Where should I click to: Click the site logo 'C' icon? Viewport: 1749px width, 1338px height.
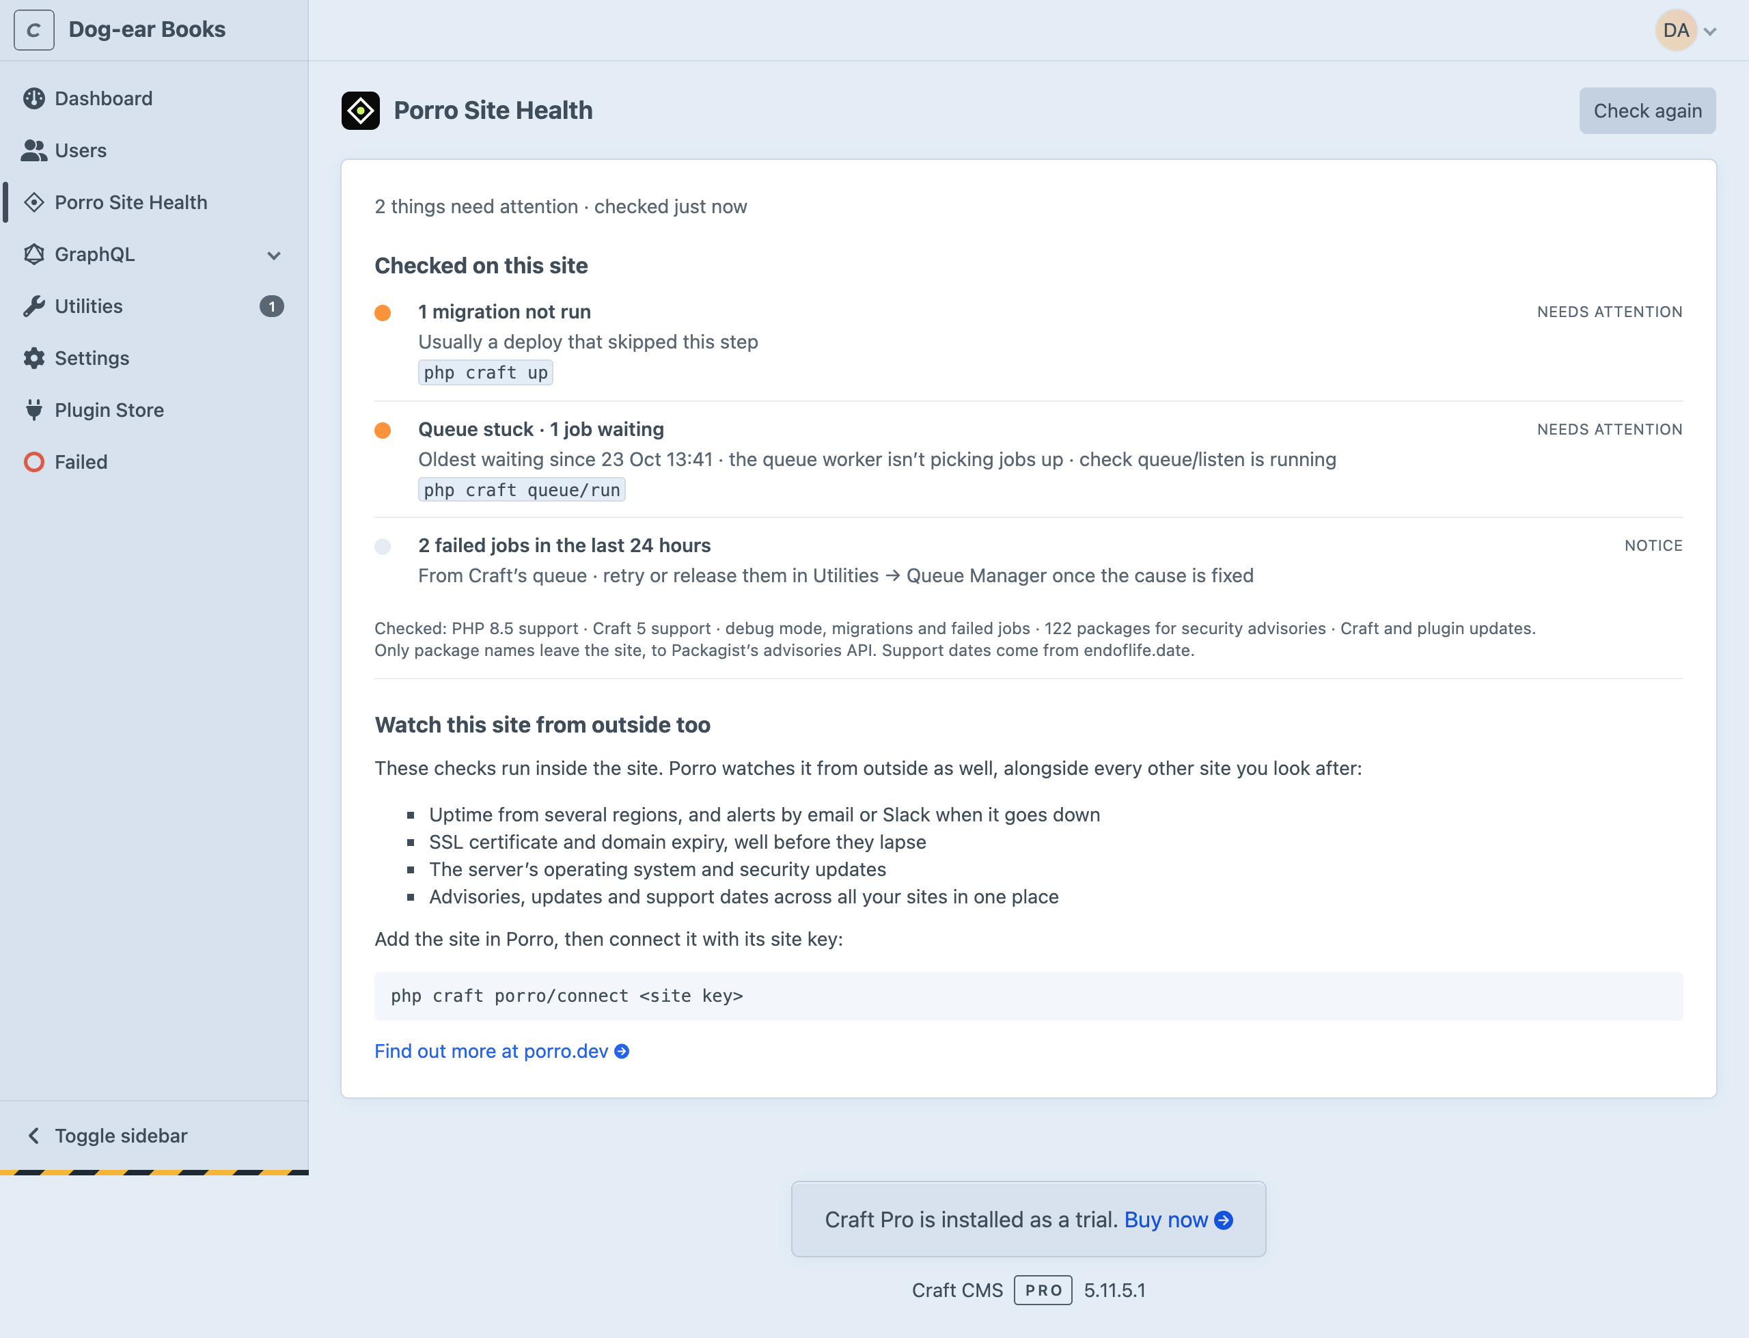point(33,30)
